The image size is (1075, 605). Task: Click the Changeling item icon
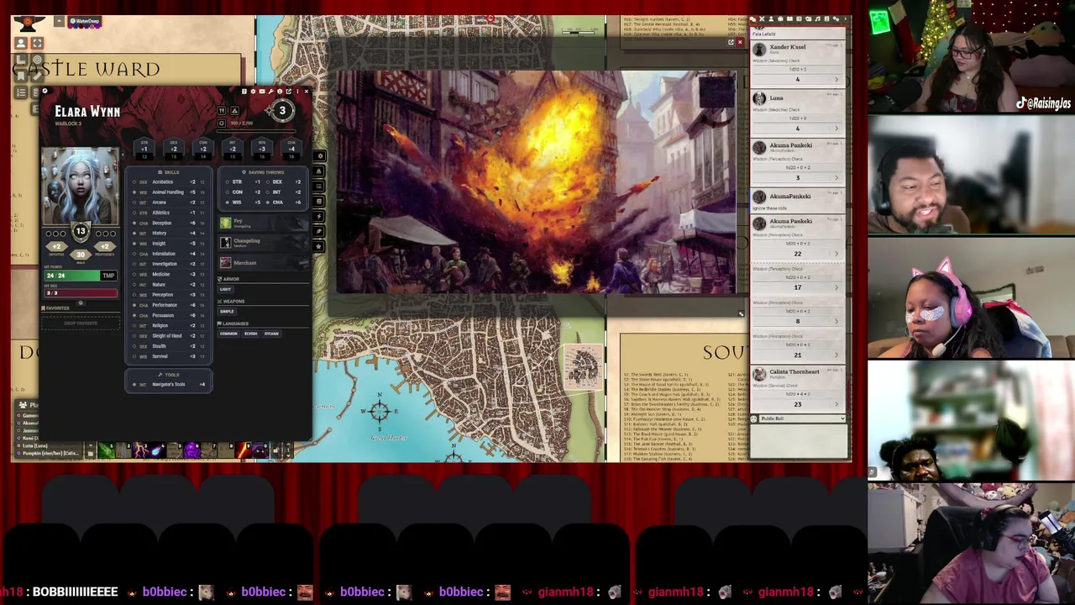[226, 242]
